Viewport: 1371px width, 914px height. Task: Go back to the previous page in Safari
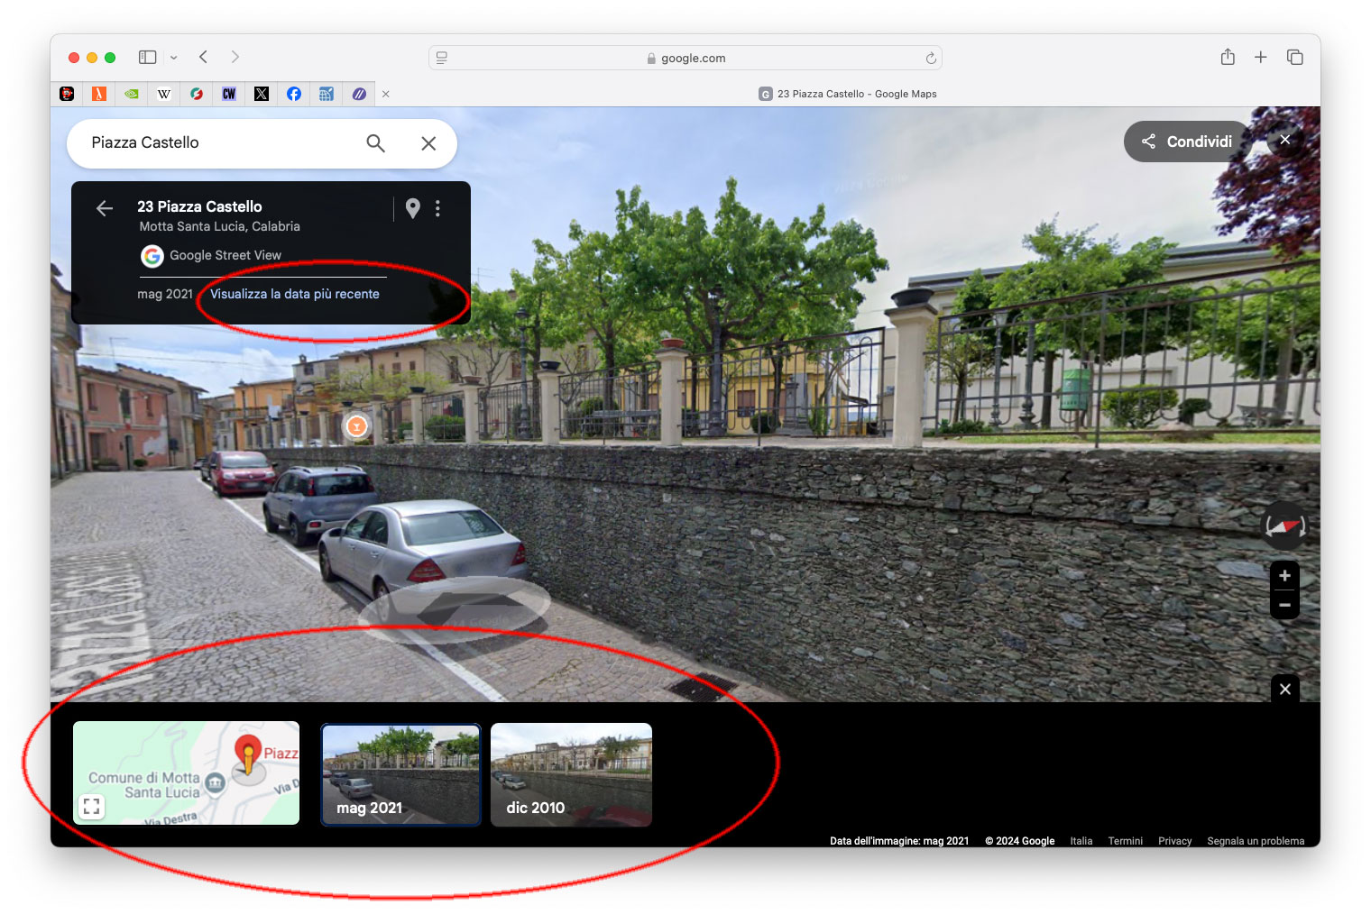204,57
